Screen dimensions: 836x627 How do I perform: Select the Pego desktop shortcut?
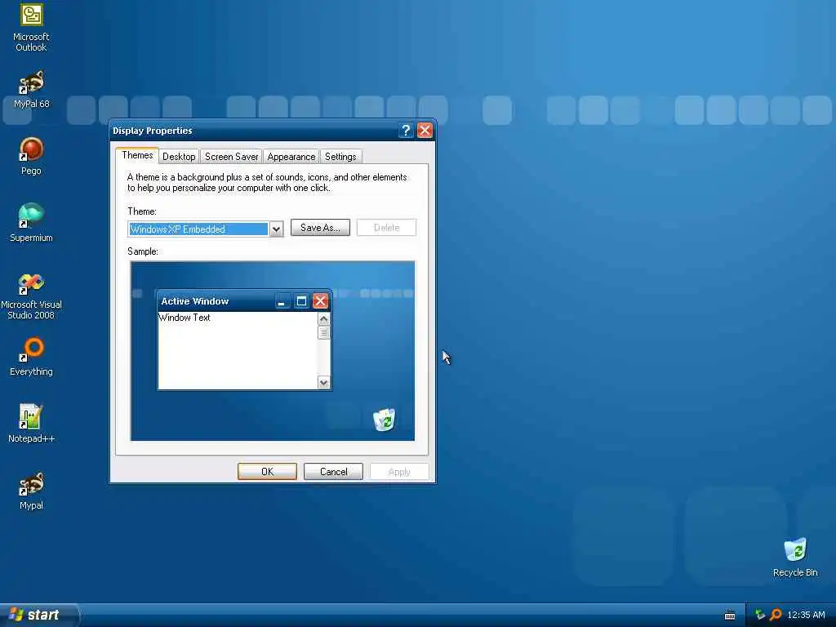[32, 156]
